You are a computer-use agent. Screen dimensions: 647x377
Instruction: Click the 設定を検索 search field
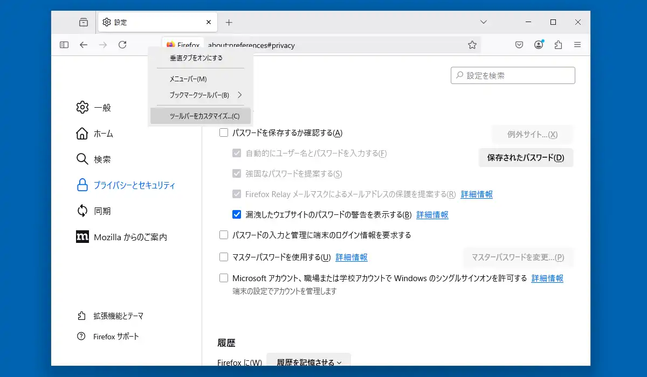513,75
